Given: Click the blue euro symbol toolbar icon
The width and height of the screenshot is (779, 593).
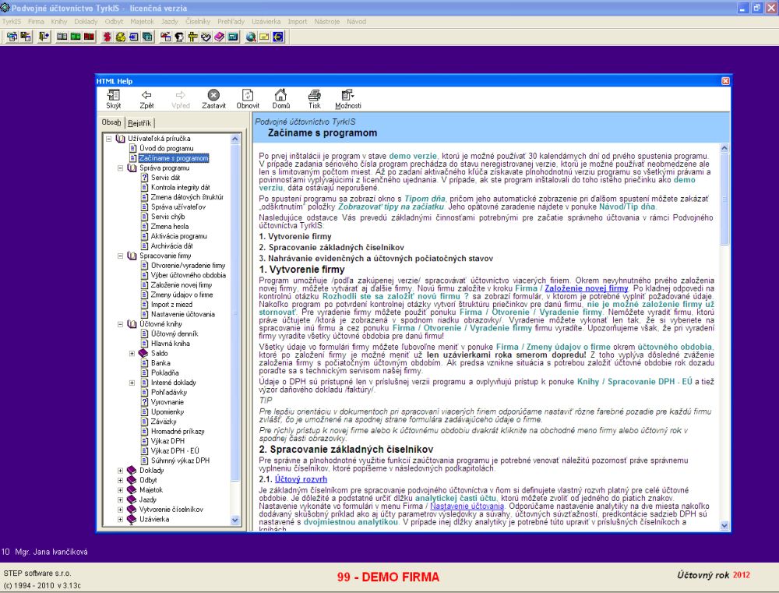Looking at the screenshot, I should click(278, 37).
